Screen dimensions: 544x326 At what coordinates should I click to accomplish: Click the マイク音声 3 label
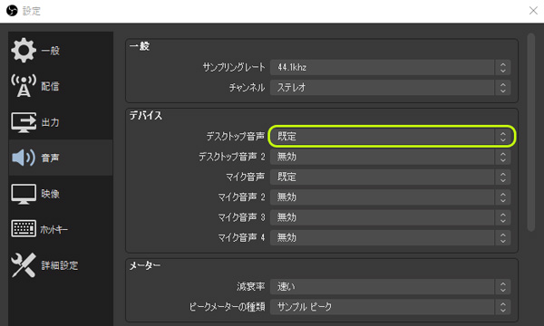241,217
